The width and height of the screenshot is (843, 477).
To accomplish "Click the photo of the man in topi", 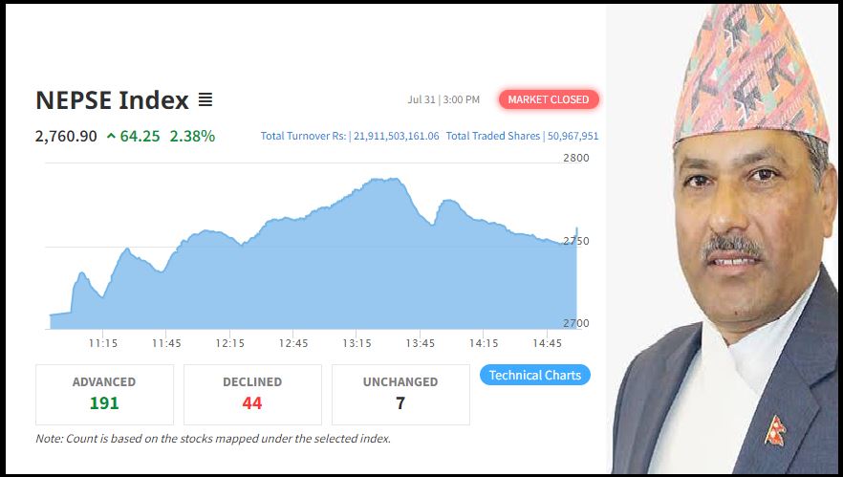I will [724, 239].
